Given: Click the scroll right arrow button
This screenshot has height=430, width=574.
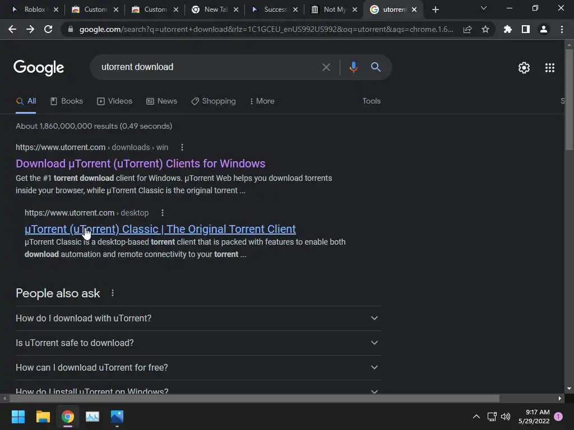Looking at the screenshot, I should (x=560, y=398).
